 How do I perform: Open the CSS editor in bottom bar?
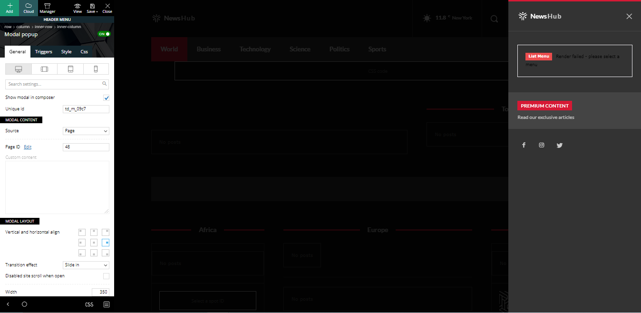89,304
